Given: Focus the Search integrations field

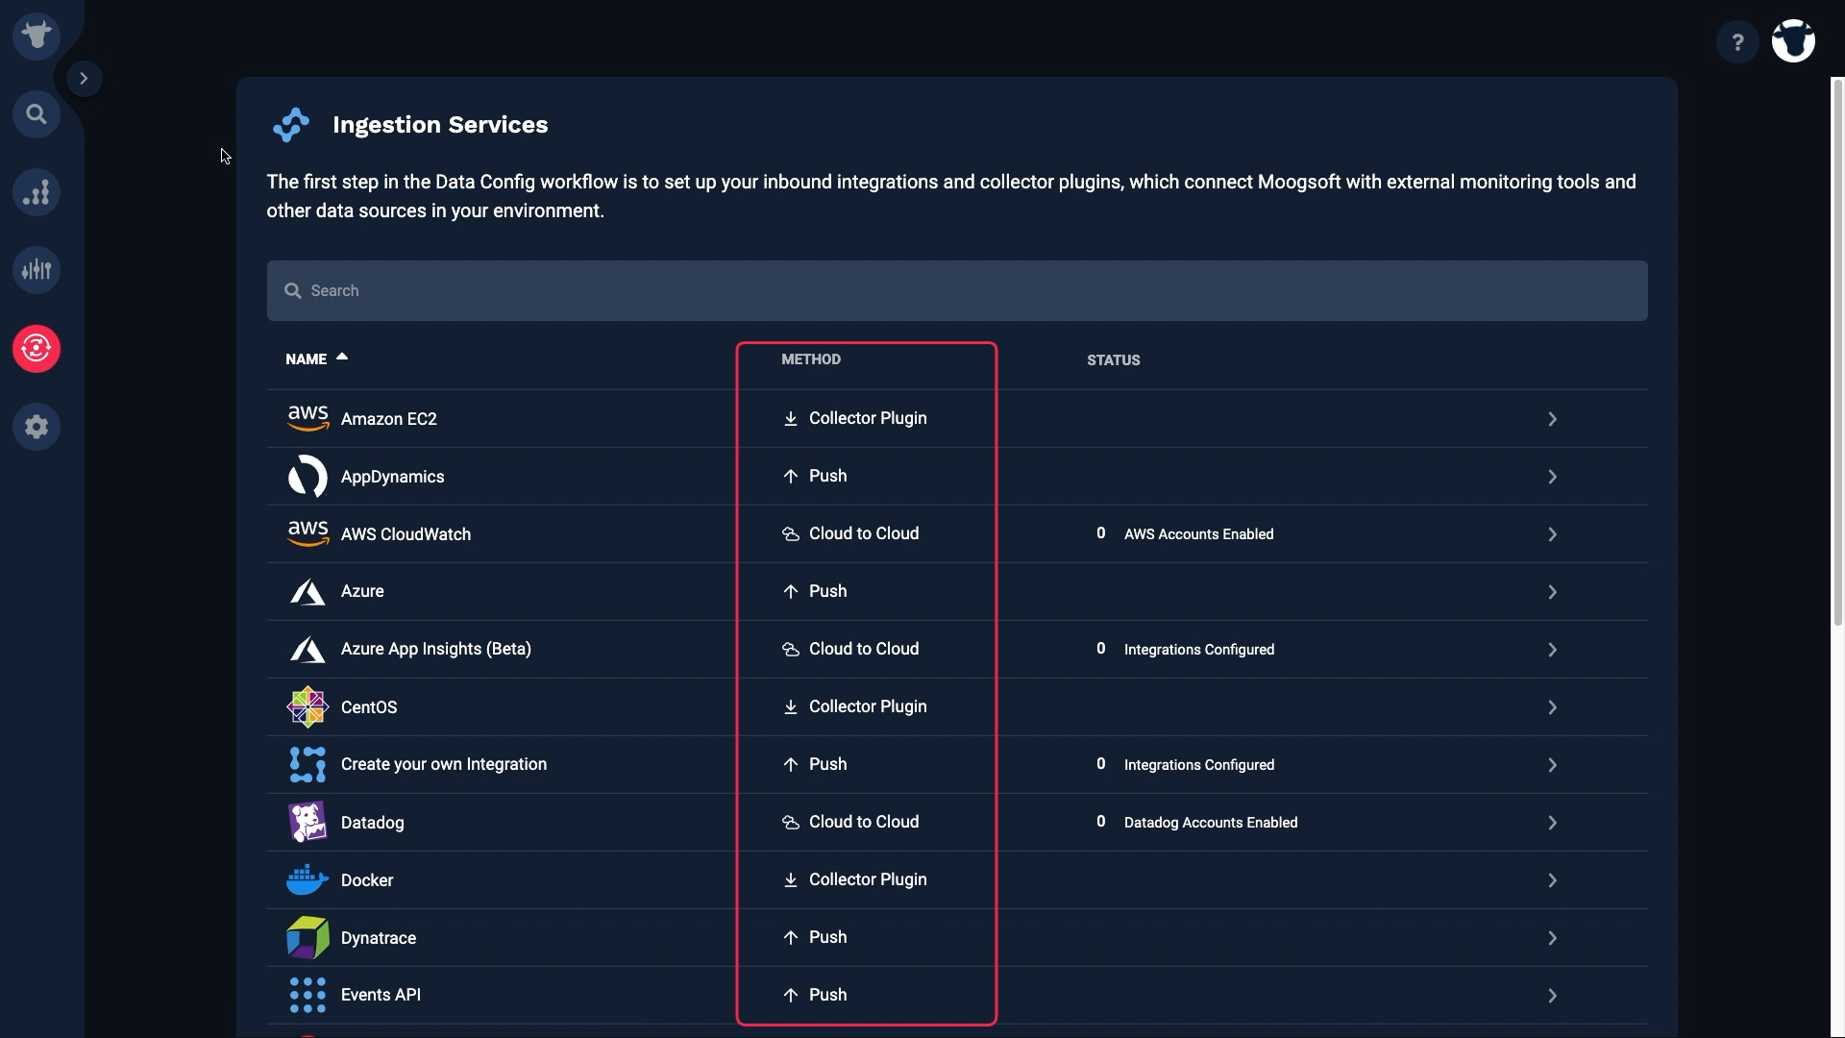Looking at the screenshot, I should coord(957,290).
